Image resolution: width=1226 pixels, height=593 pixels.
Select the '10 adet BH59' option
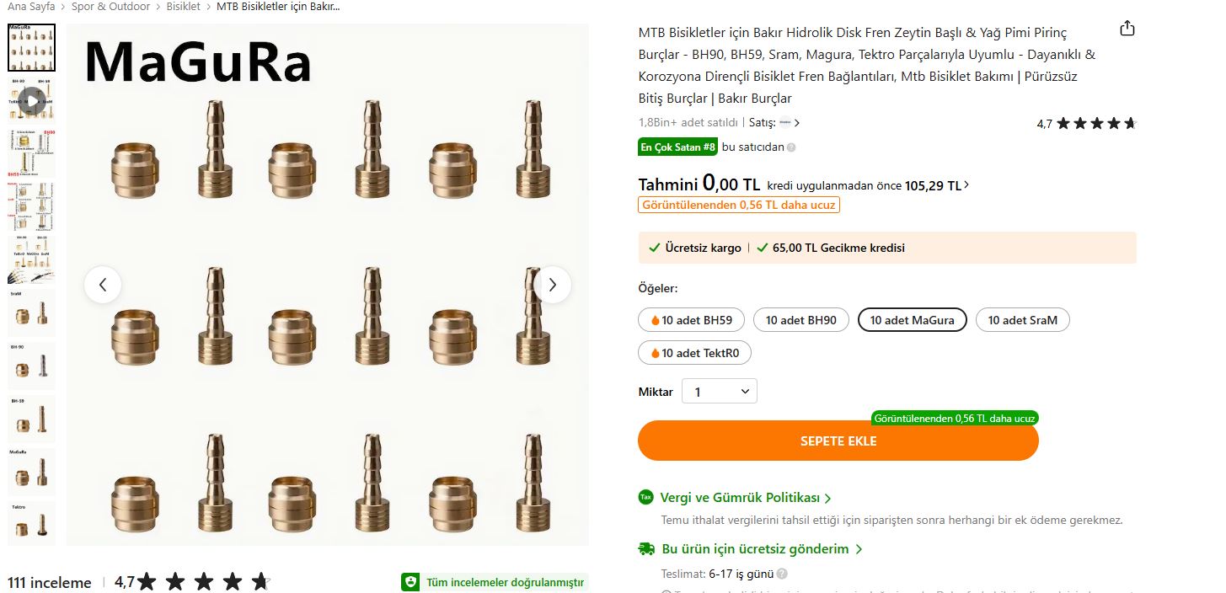click(x=691, y=320)
